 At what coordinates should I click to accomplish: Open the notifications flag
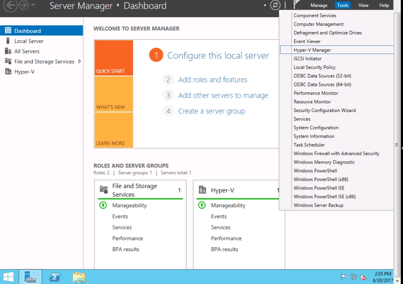coord(297,5)
